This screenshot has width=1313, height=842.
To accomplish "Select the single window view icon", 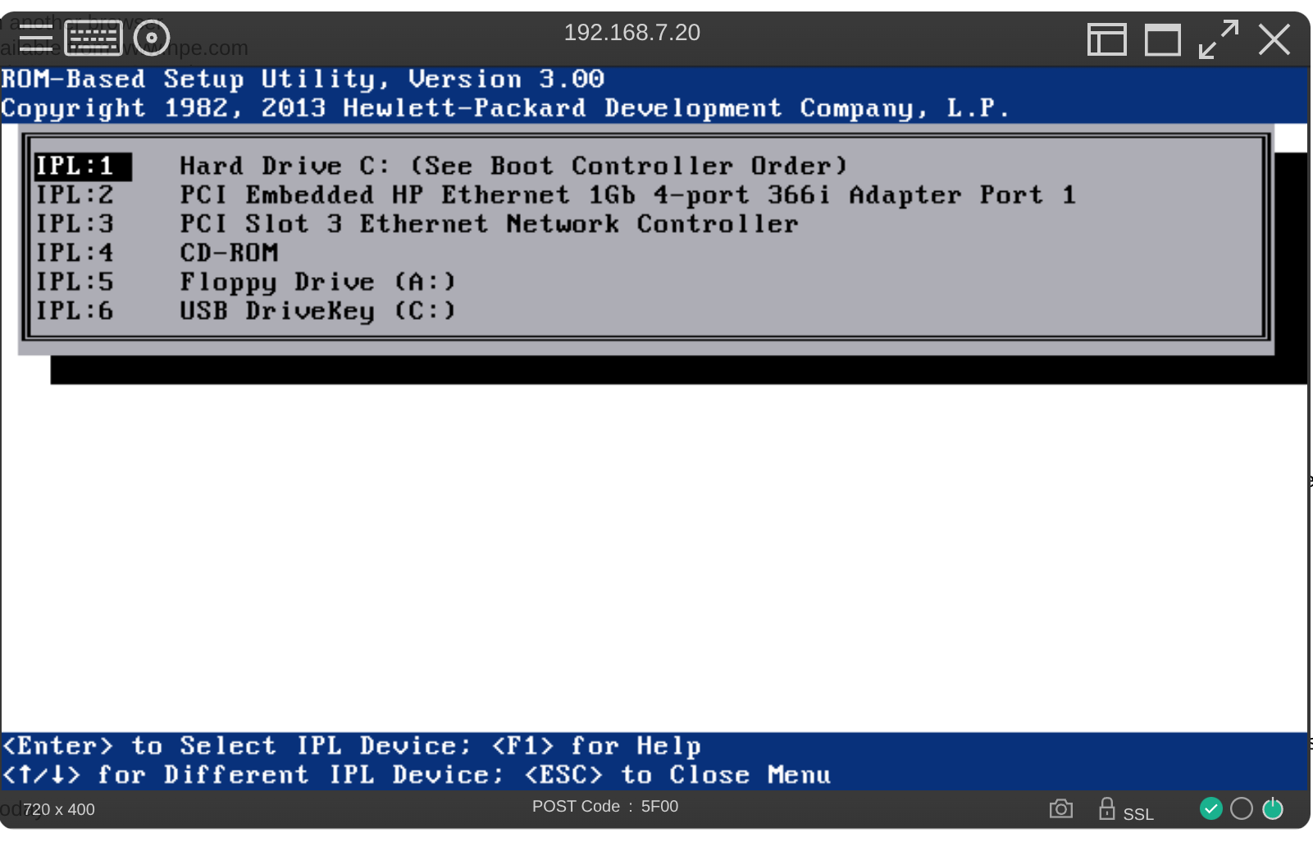I will tap(1163, 39).
